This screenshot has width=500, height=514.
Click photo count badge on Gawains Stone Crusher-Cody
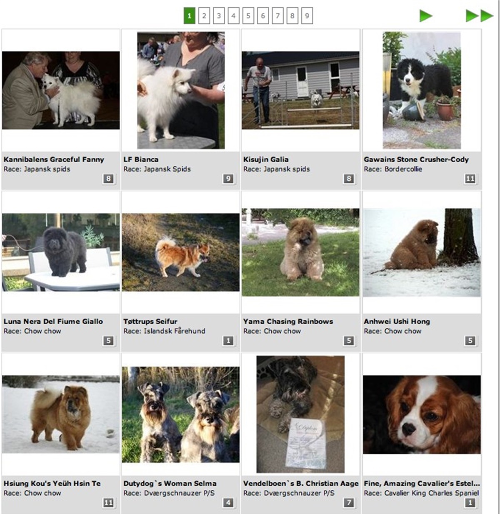(470, 179)
